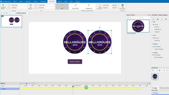Image resolution: width=169 pixels, height=95 pixels.
Task: Click the emphasis Duration input field
Action: 114,8
